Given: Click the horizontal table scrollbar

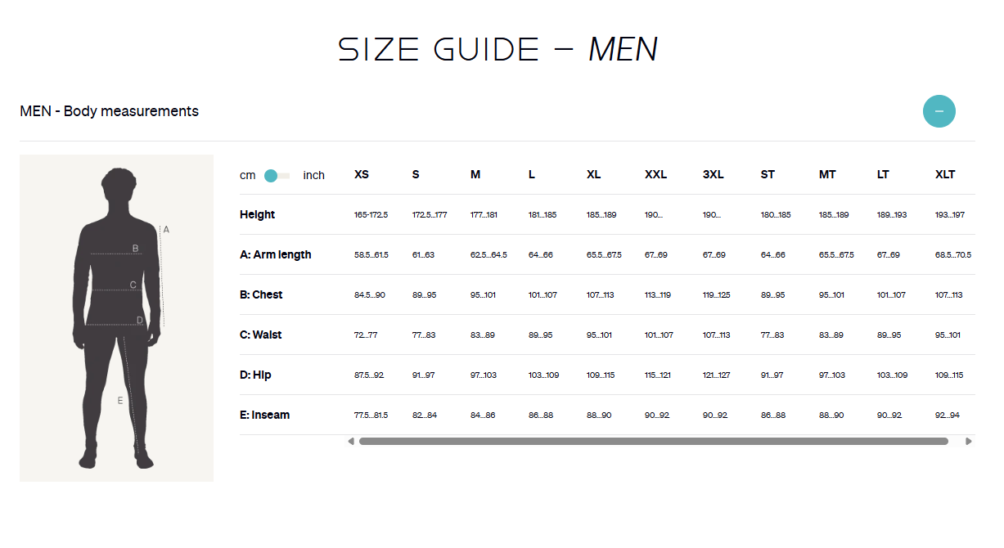Looking at the screenshot, I should point(653,442).
